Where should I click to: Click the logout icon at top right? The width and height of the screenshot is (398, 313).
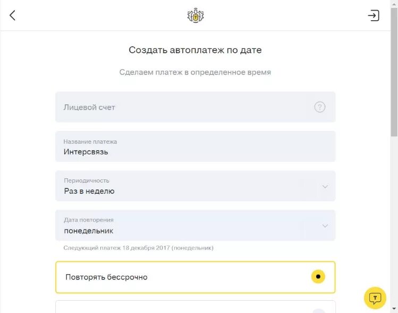[374, 15]
